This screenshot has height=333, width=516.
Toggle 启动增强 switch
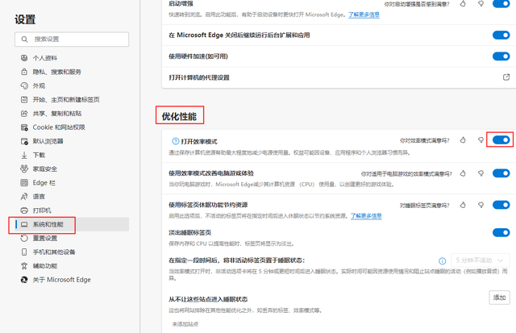(x=501, y=3)
